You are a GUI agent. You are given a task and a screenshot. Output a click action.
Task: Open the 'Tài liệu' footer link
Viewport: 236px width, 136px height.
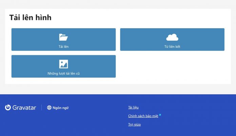click(x=133, y=108)
